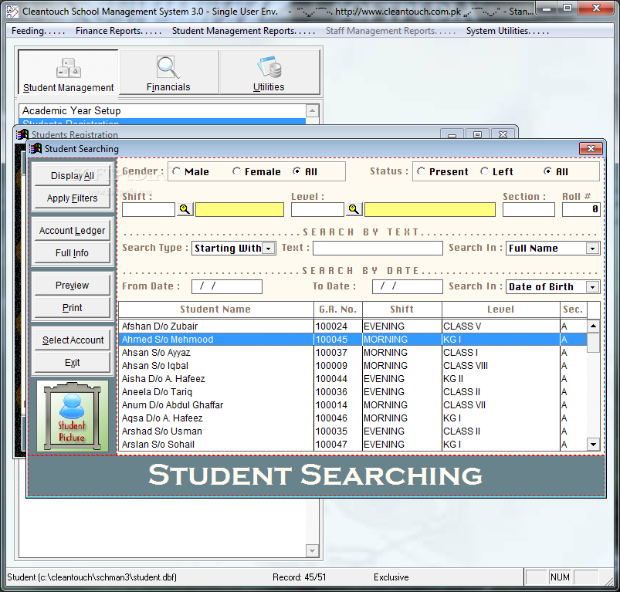This screenshot has height=592, width=620.
Task: Click the student list scroll down arrow
Action: click(593, 445)
